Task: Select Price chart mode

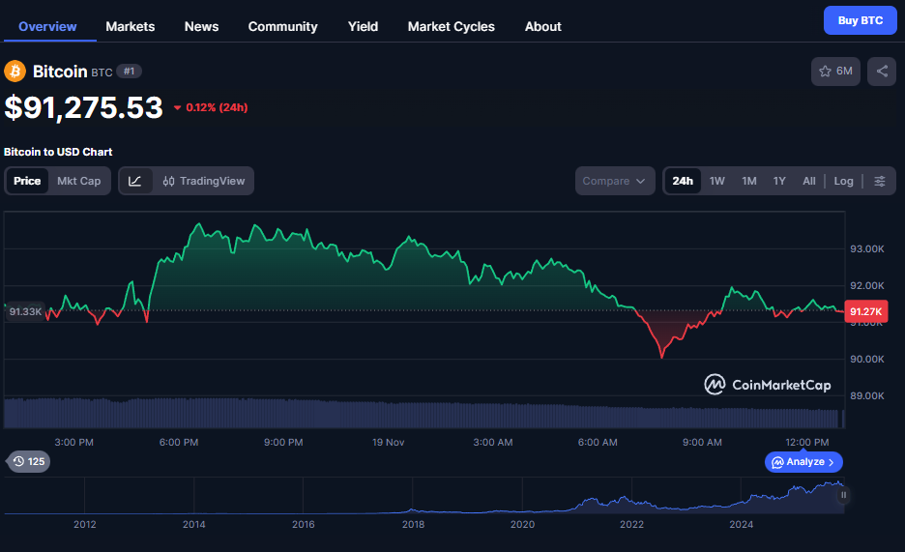Action: 27,181
